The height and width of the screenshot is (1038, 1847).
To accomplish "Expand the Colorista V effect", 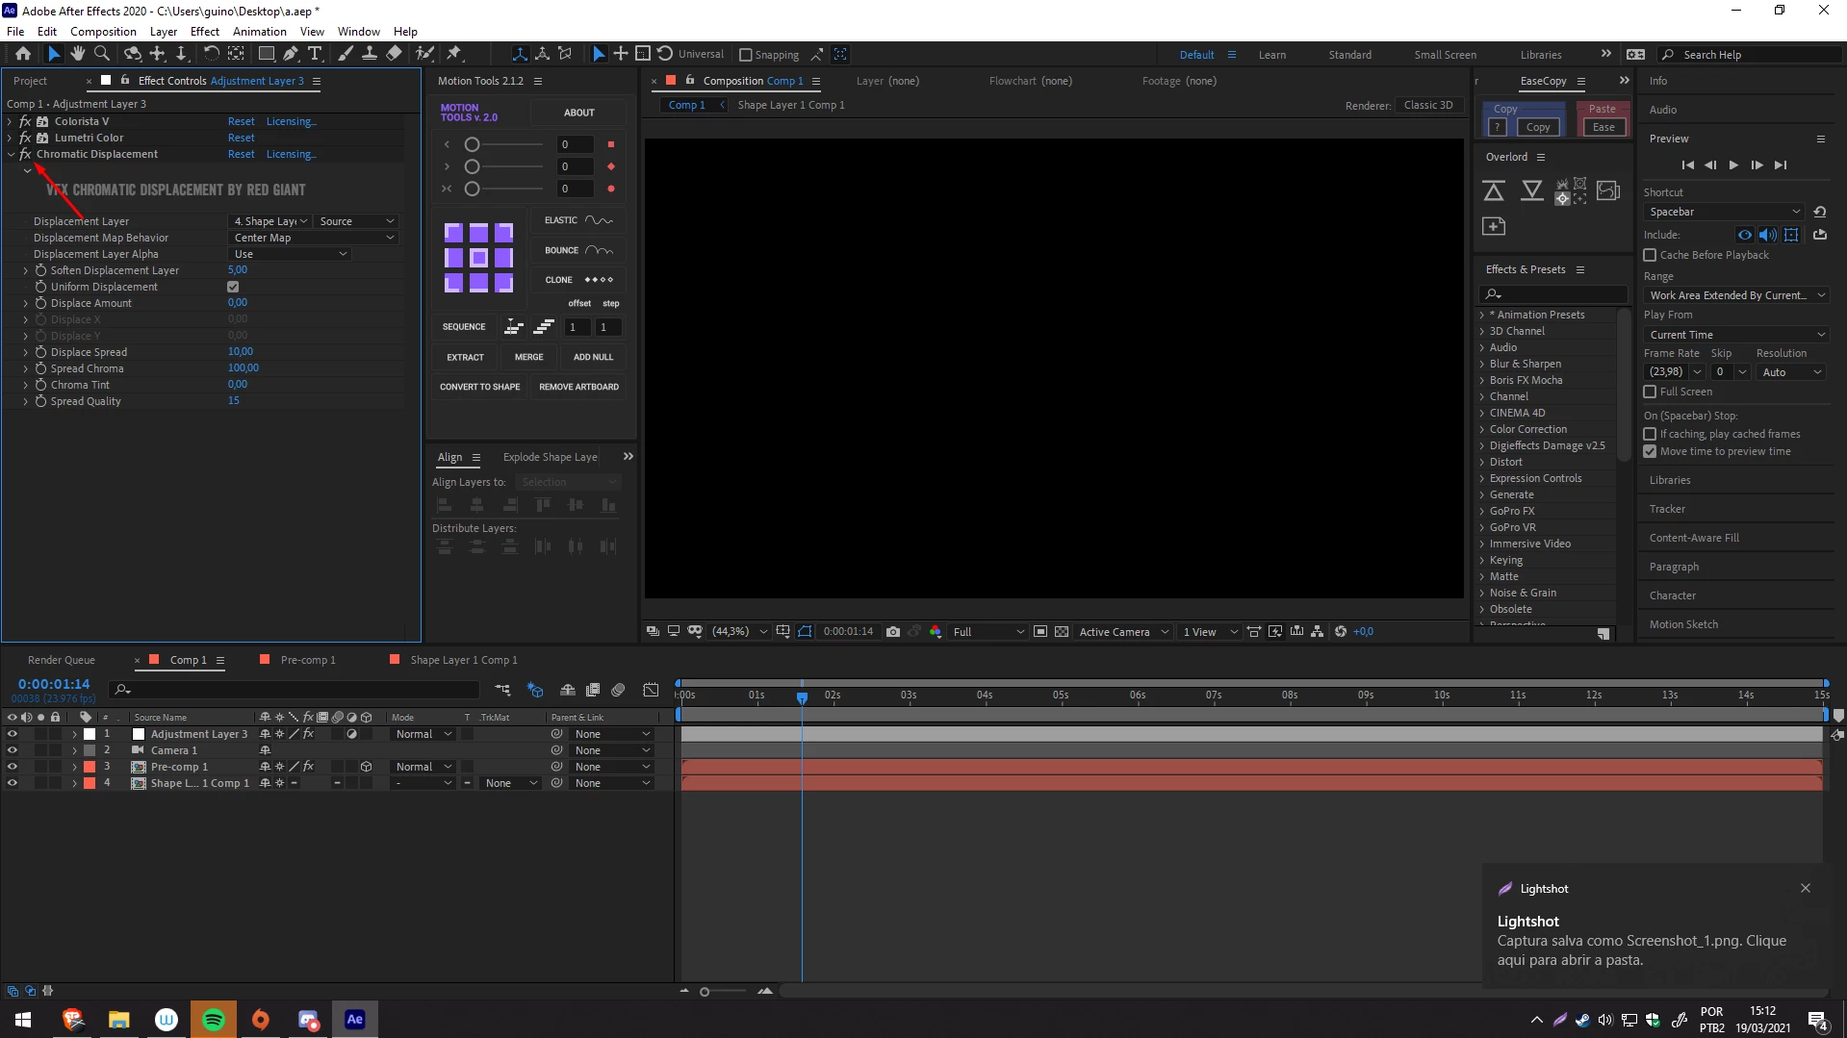I will (10, 121).
